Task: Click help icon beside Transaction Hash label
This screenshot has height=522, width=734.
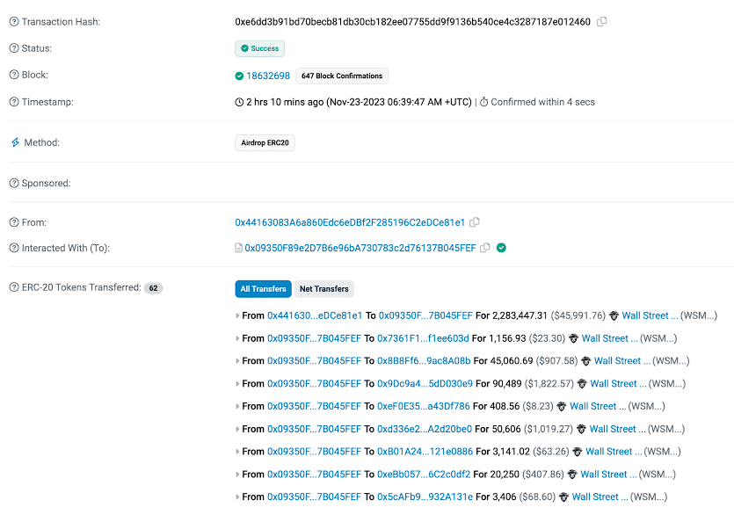Action: coord(14,21)
